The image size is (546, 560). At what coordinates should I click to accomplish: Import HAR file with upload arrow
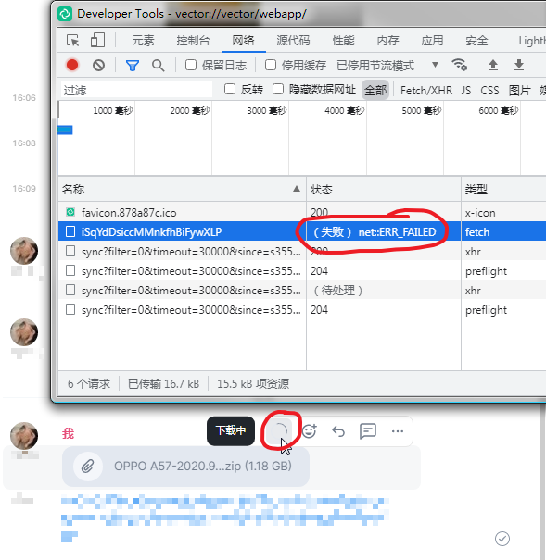[x=493, y=65]
